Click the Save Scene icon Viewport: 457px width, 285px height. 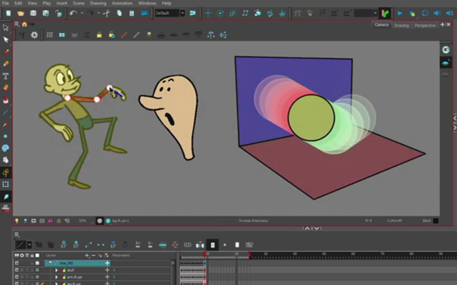pos(33,13)
